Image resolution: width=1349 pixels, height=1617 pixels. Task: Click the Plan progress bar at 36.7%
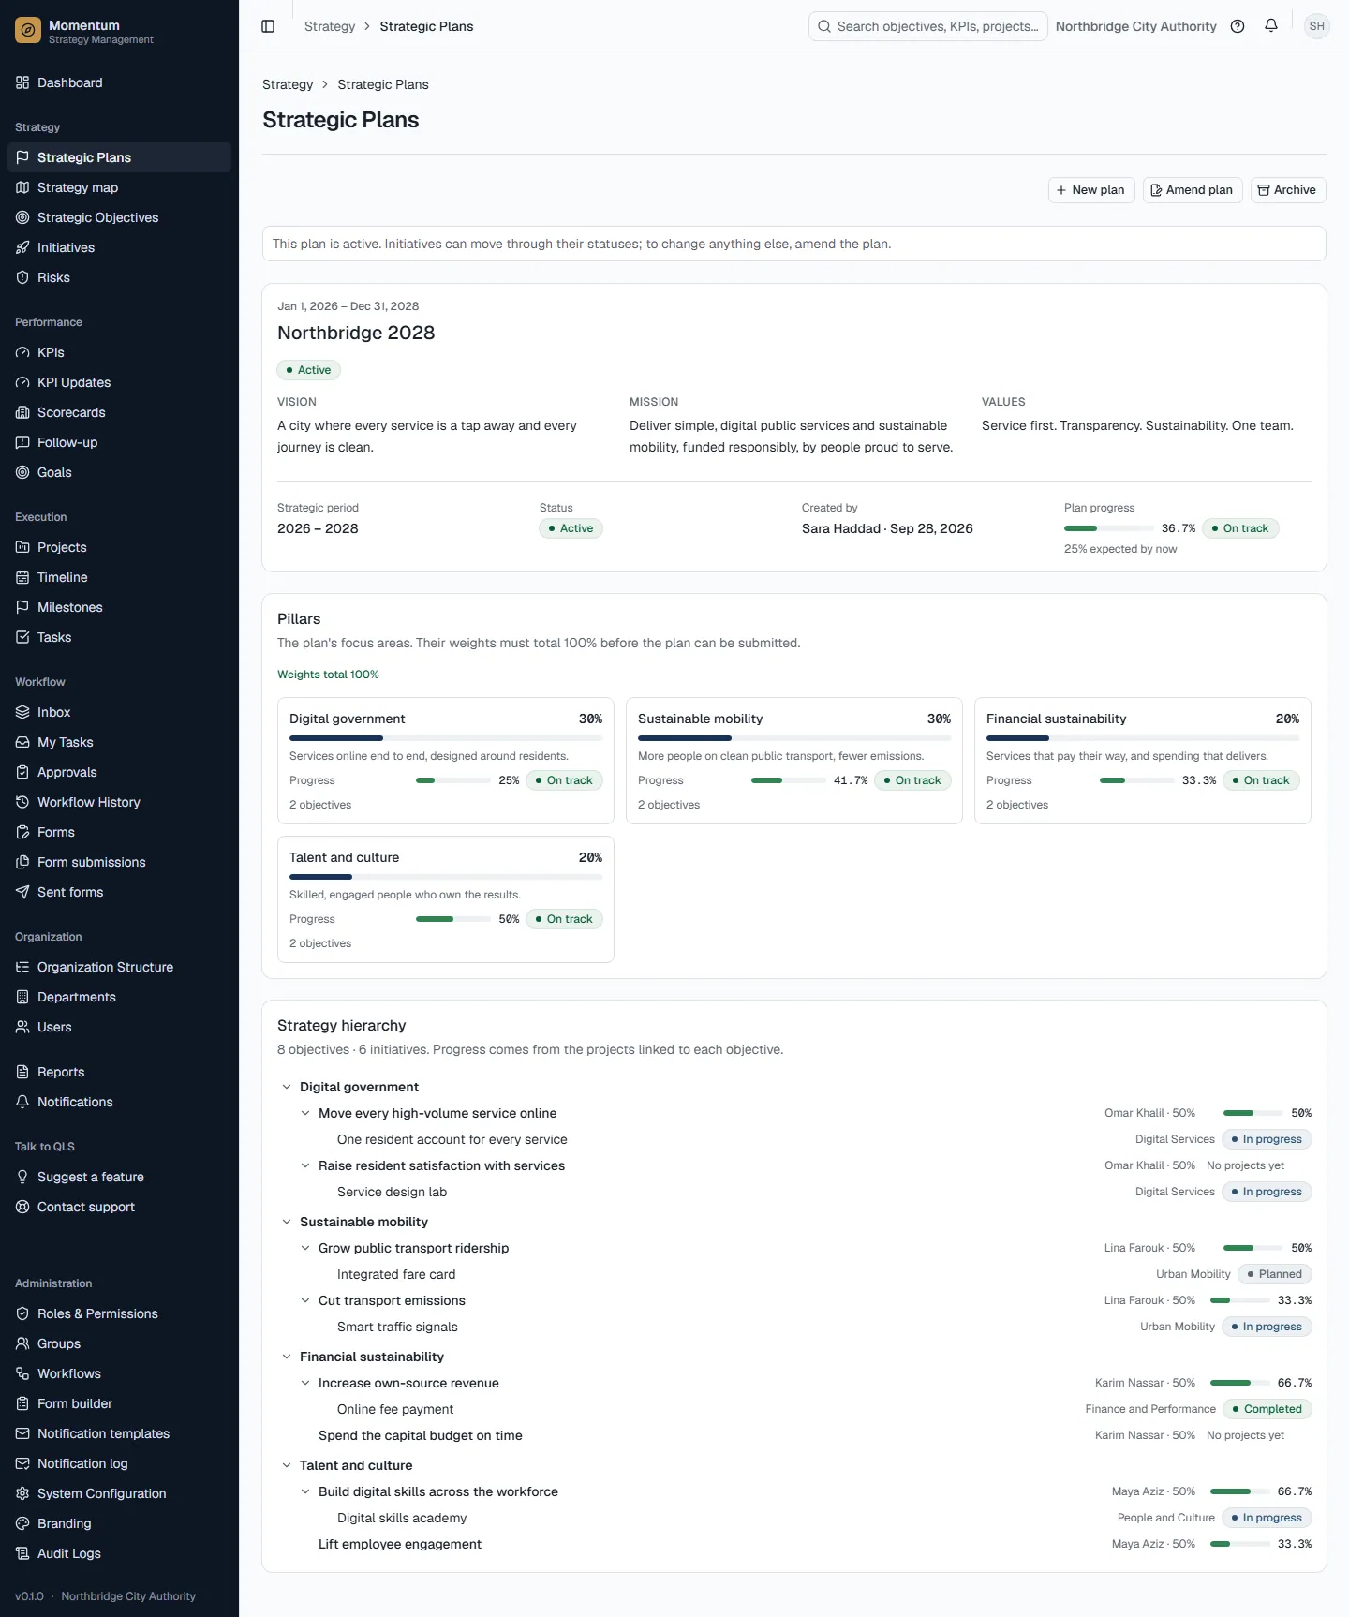click(1109, 528)
